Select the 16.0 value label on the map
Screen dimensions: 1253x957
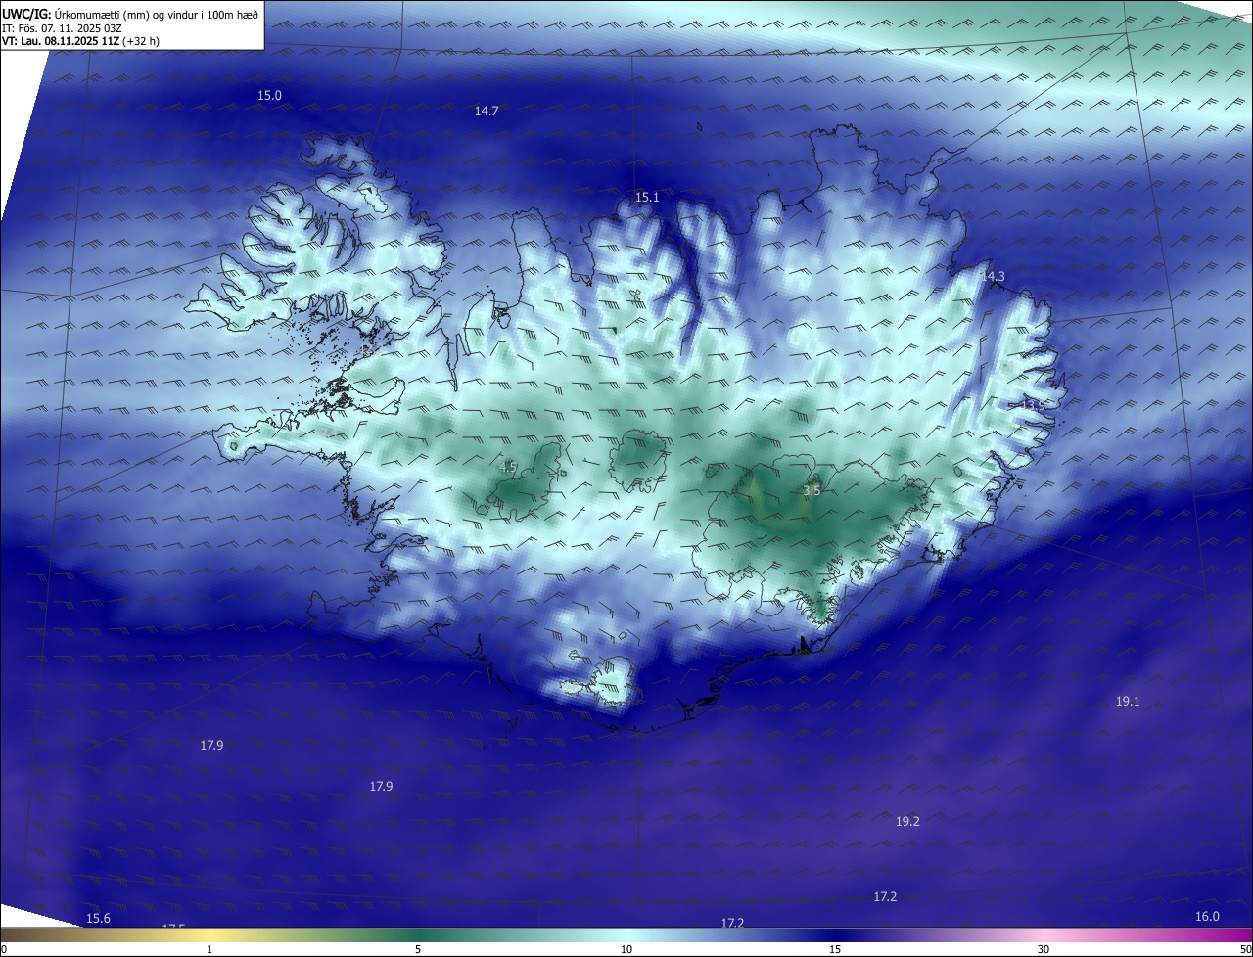pyautogui.click(x=1207, y=916)
